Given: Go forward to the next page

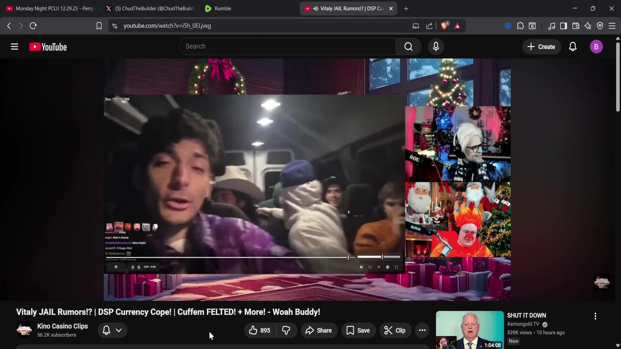Looking at the screenshot, I should 21,26.
